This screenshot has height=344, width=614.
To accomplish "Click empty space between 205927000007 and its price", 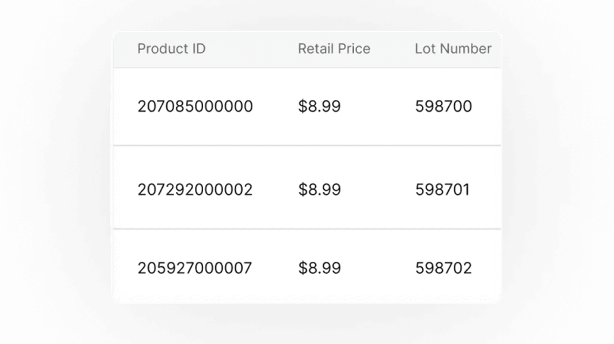I will (275, 268).
